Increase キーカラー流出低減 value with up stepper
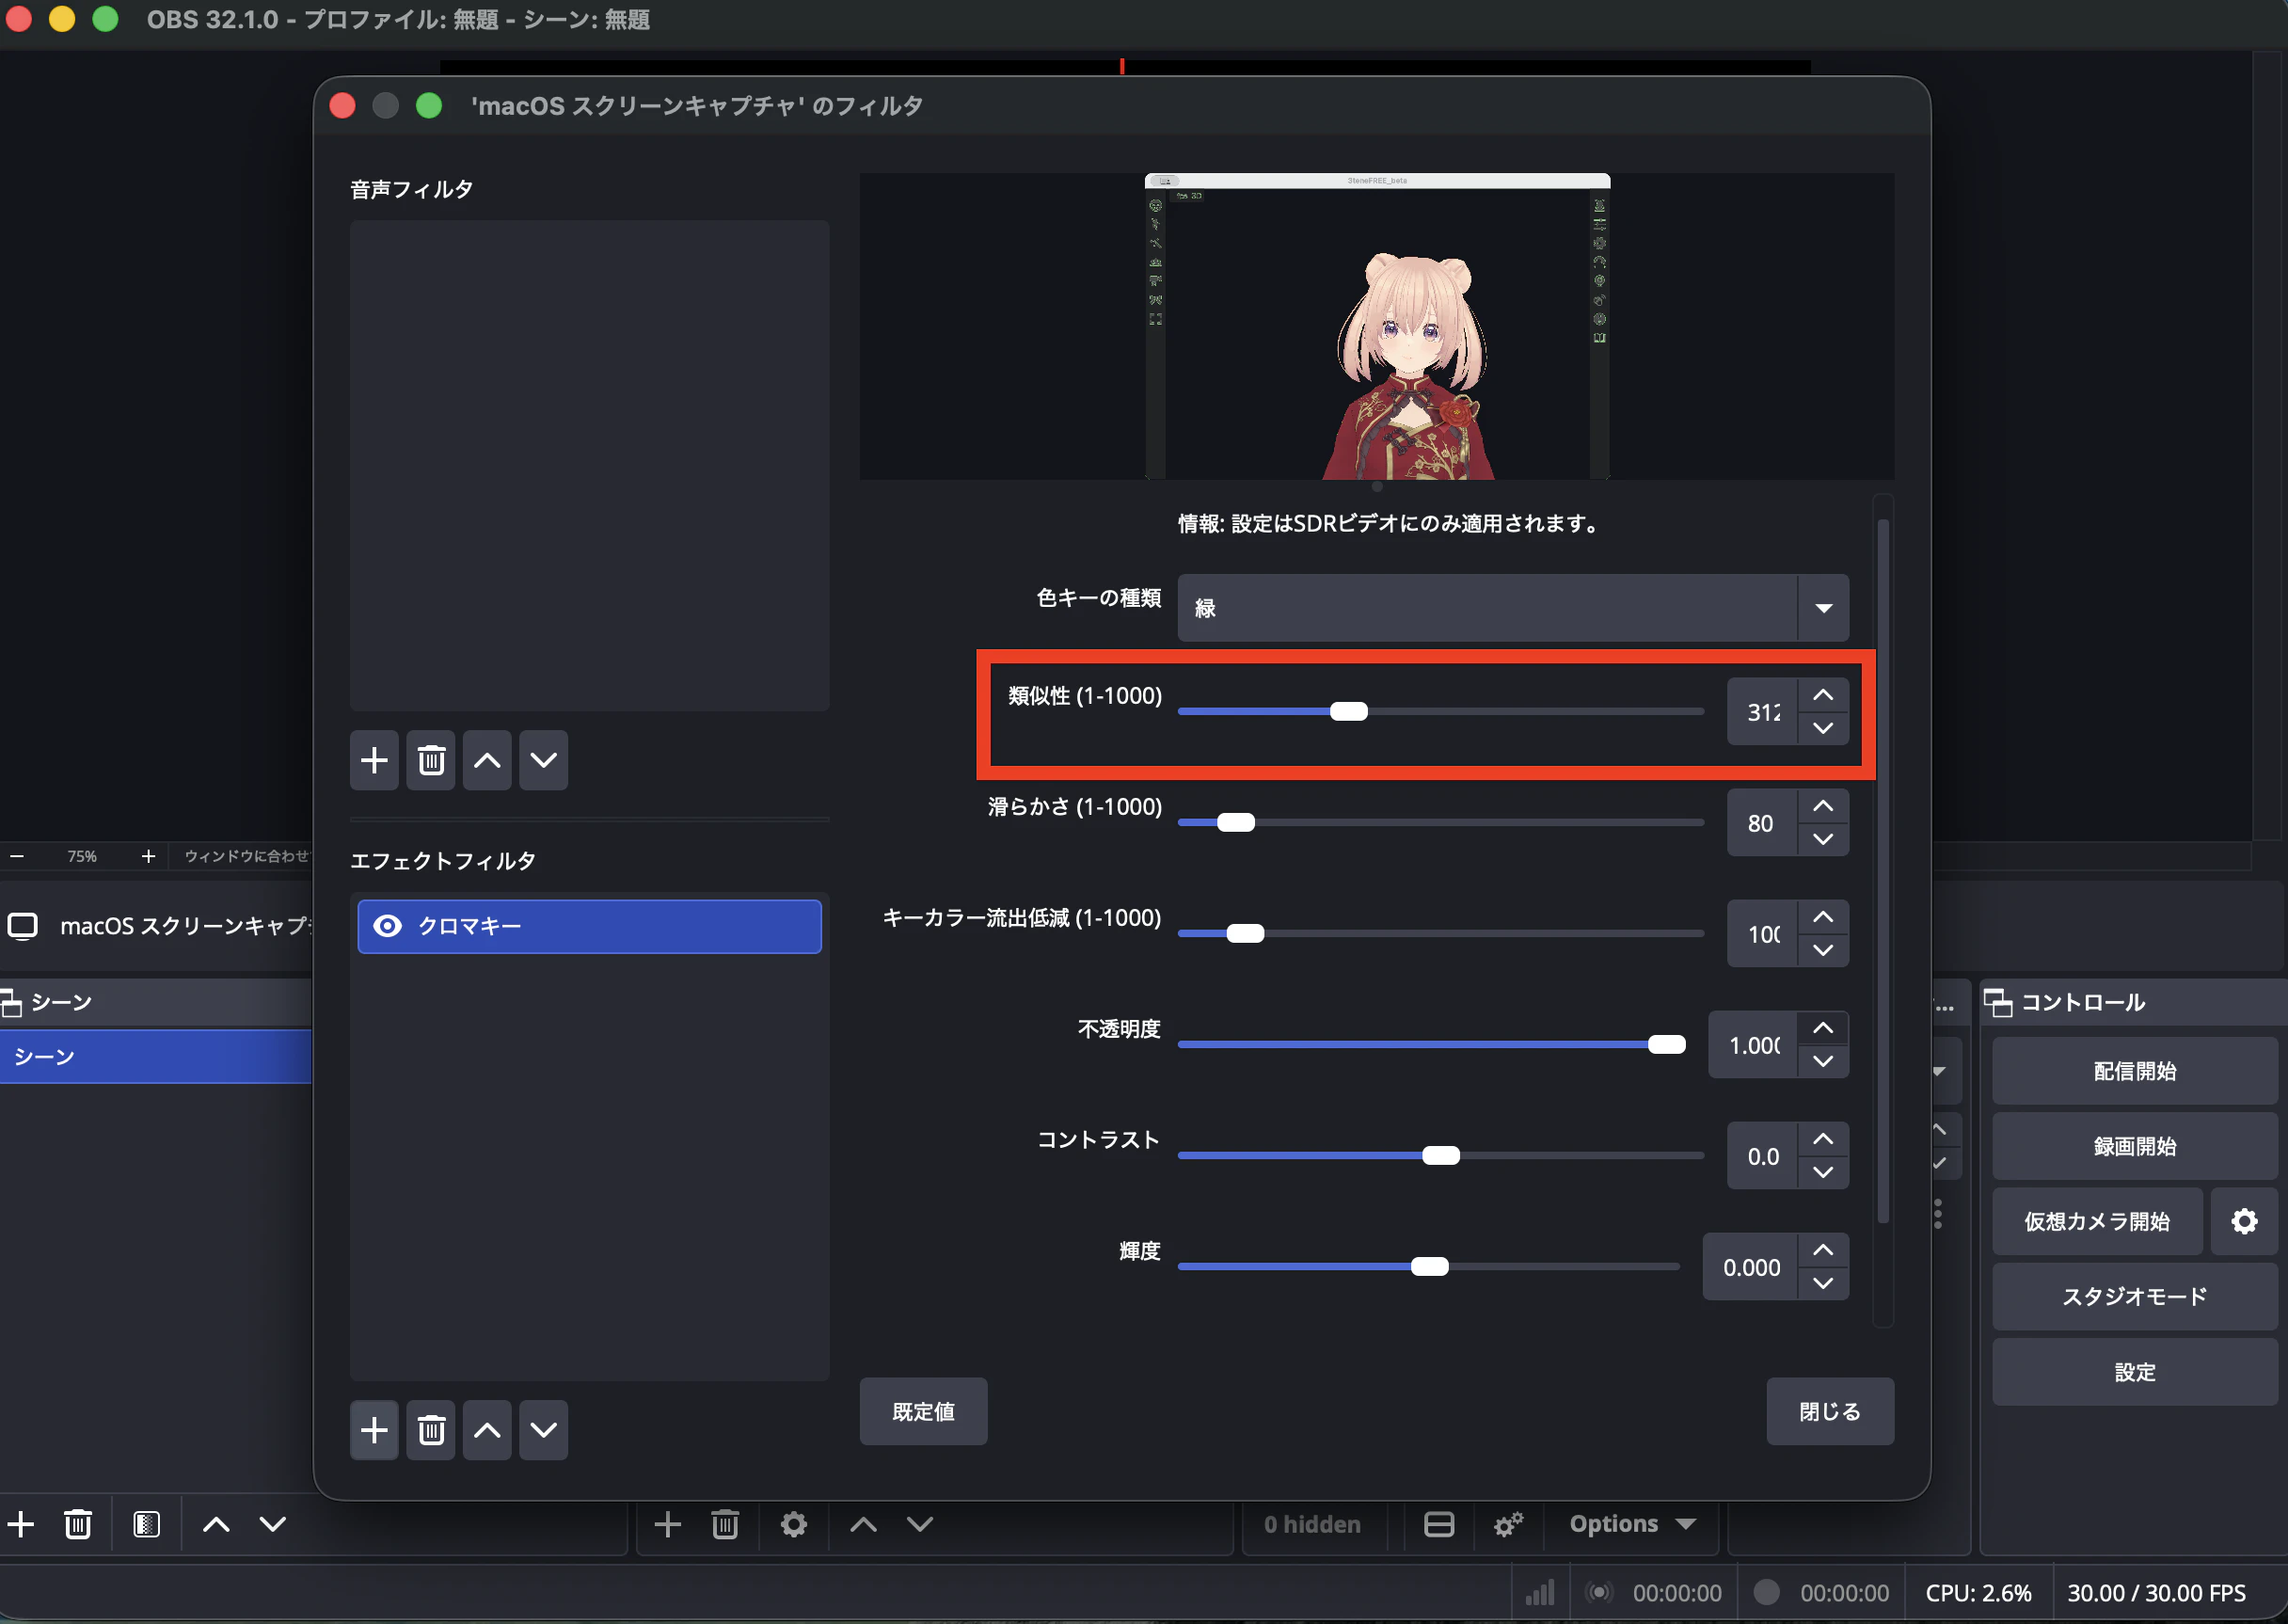 point(1823,917)
